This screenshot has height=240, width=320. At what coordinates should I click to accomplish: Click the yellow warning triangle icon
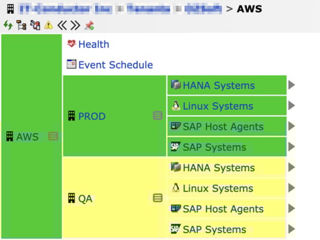coord(48,26)
